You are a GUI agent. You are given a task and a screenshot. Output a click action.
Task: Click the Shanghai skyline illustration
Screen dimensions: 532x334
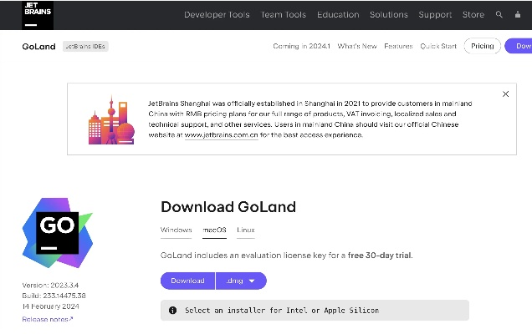[x=110, y=119]
